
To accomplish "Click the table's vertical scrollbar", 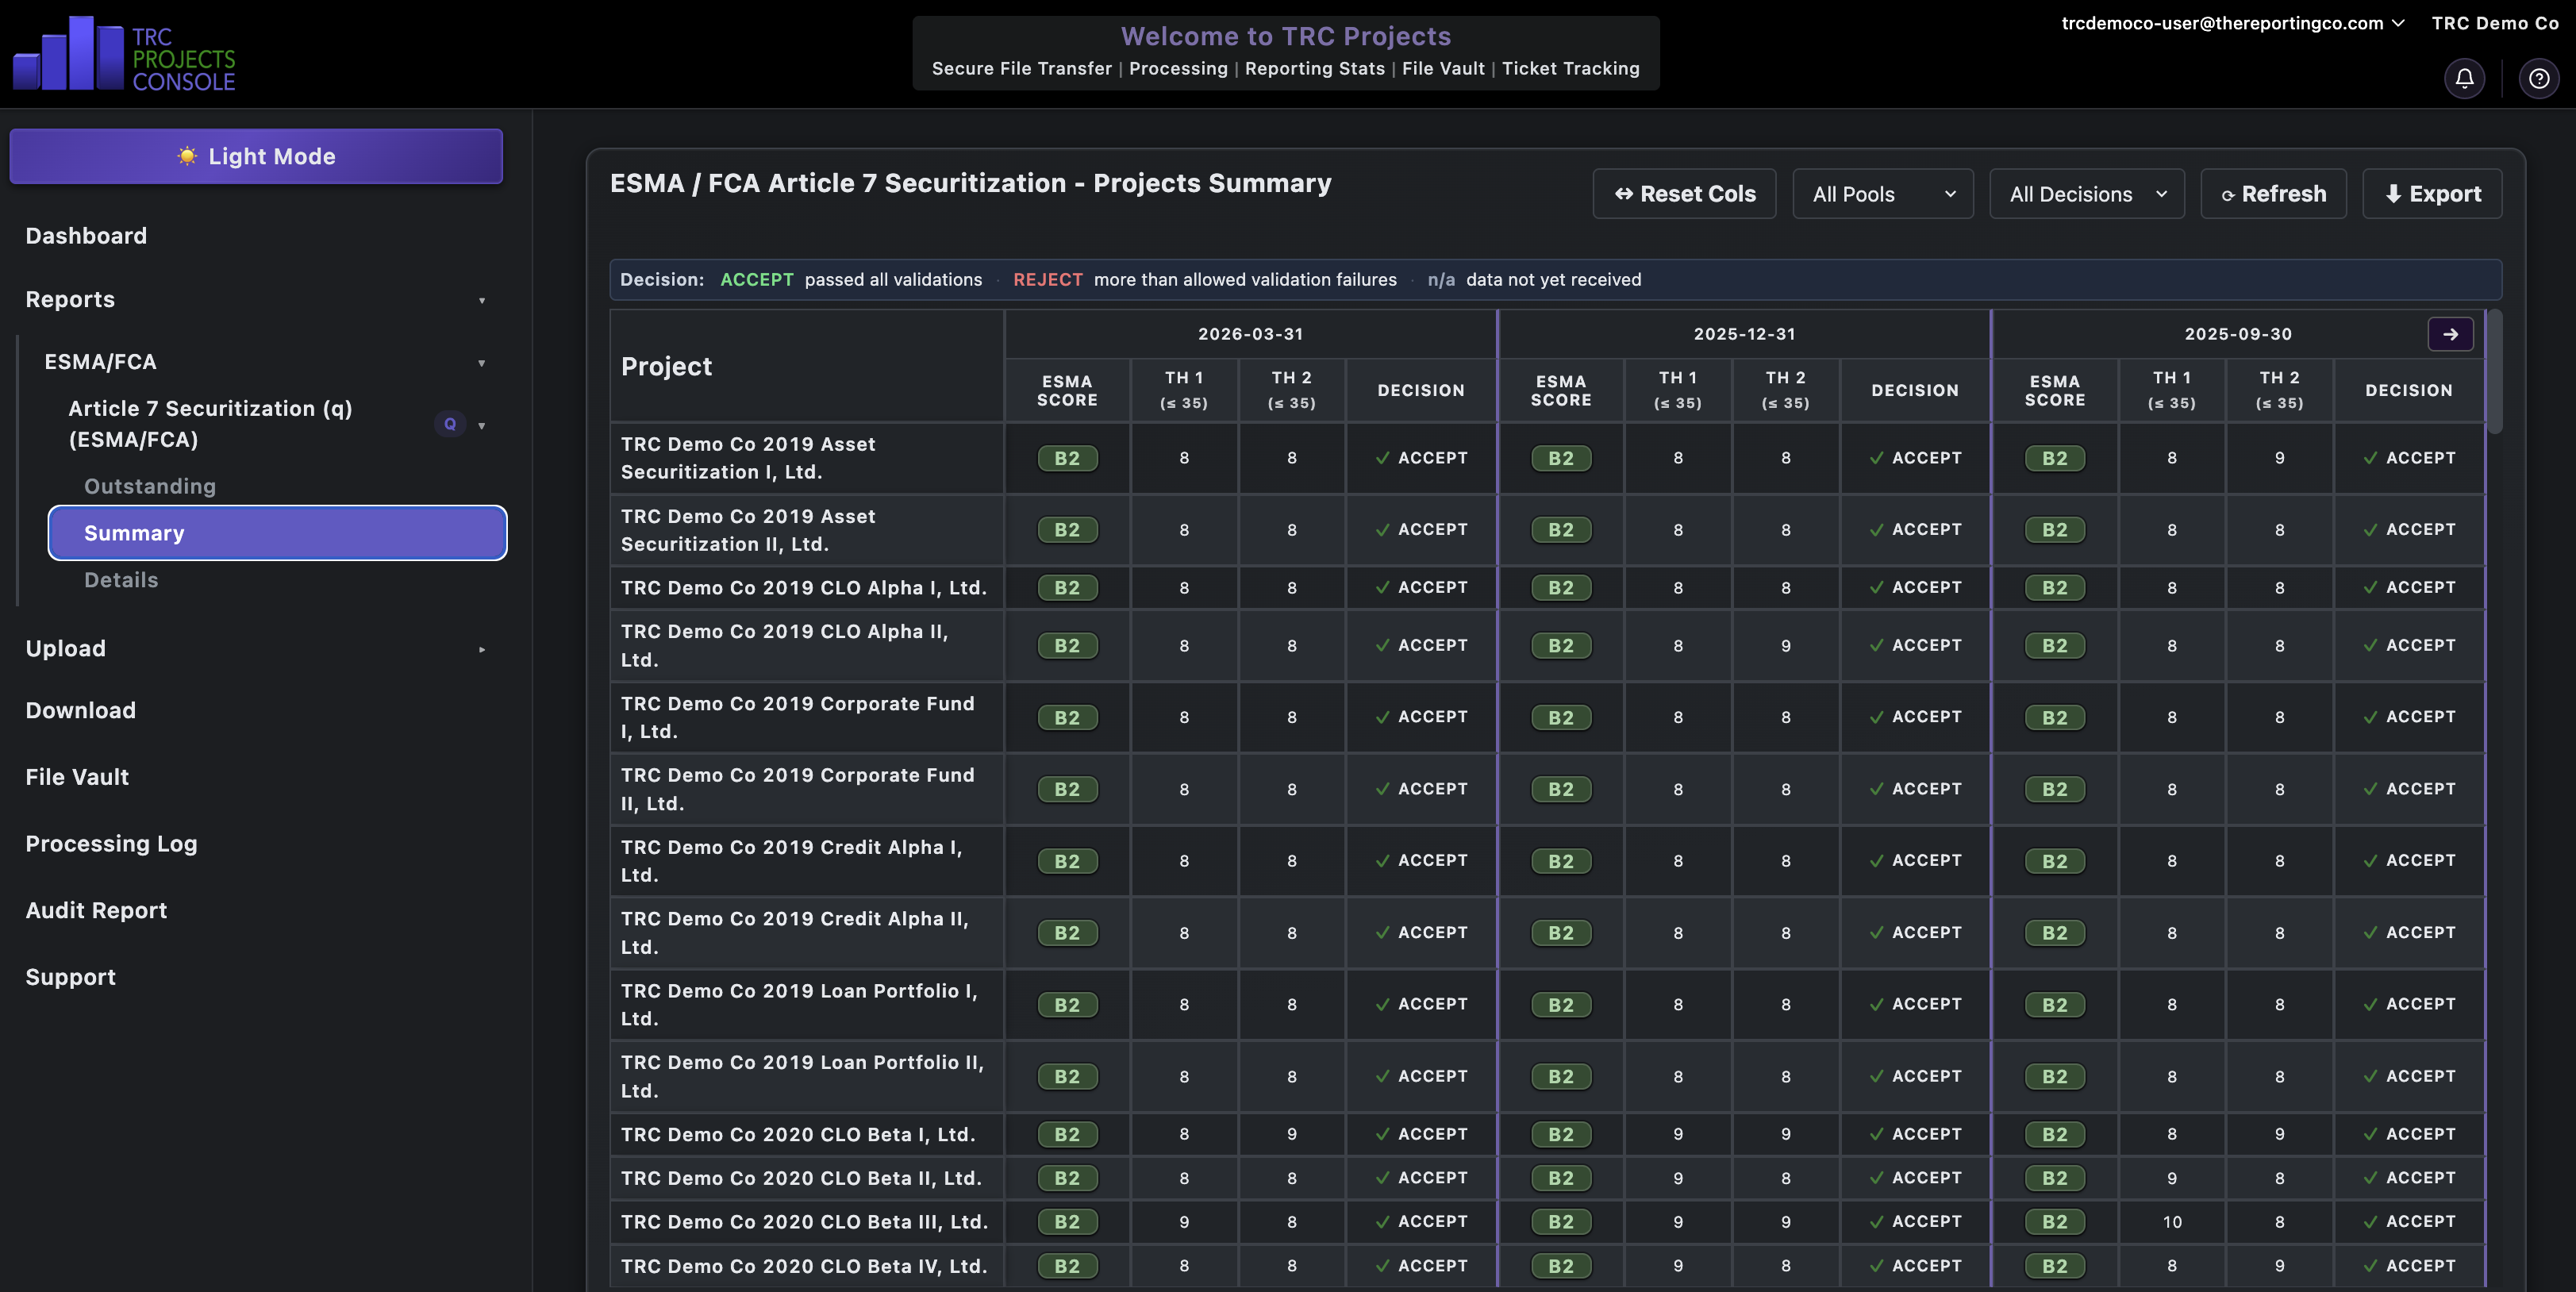I will 2495,372.
